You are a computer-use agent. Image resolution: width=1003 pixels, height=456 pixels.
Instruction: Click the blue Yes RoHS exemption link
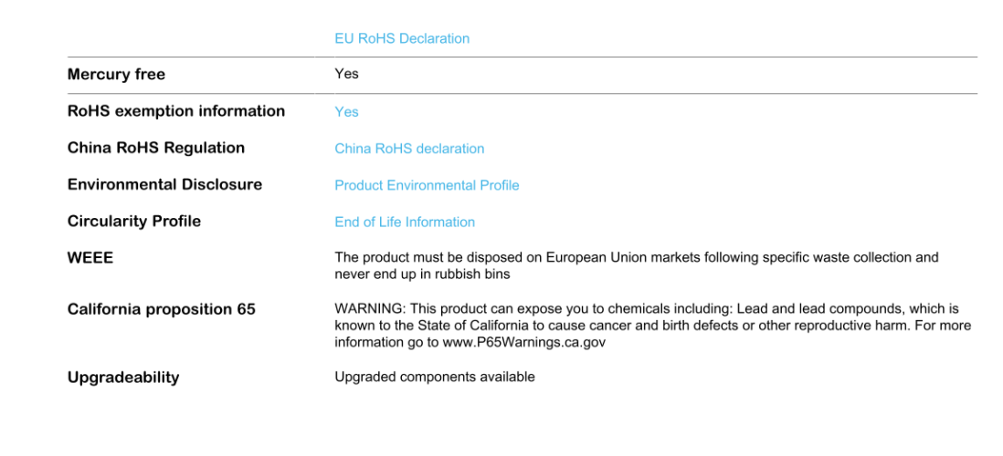point(347,112)
